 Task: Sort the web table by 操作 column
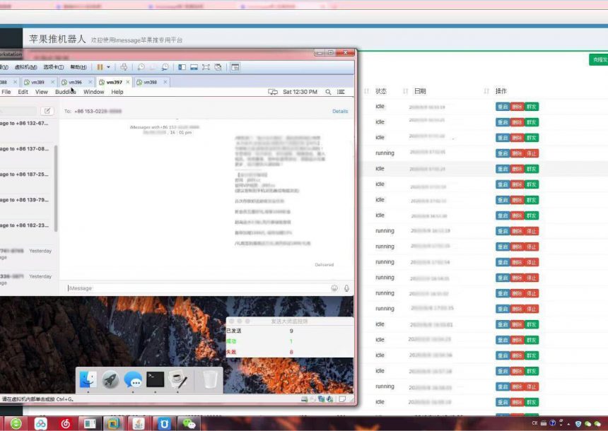point(501,91)
